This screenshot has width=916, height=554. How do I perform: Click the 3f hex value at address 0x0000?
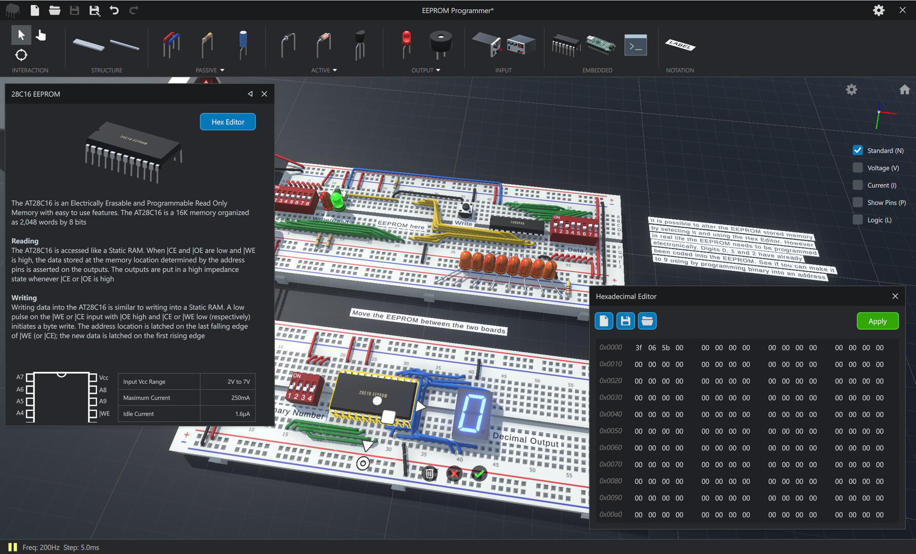pyautogui.click(x=638, y=347)
